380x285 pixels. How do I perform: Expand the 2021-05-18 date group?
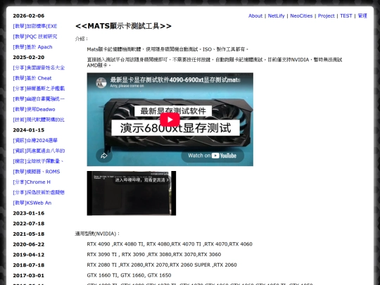click(x=29, y=234)
